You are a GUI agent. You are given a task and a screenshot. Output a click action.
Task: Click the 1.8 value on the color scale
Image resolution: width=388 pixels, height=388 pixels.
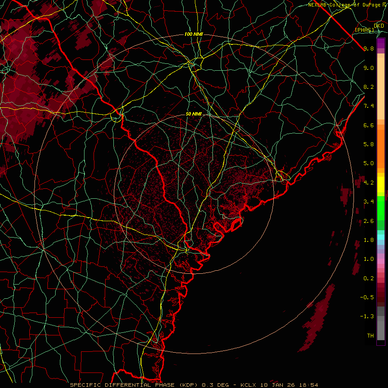click(369, 240)
